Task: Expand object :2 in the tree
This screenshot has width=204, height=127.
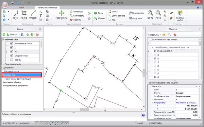Action: 155,59
